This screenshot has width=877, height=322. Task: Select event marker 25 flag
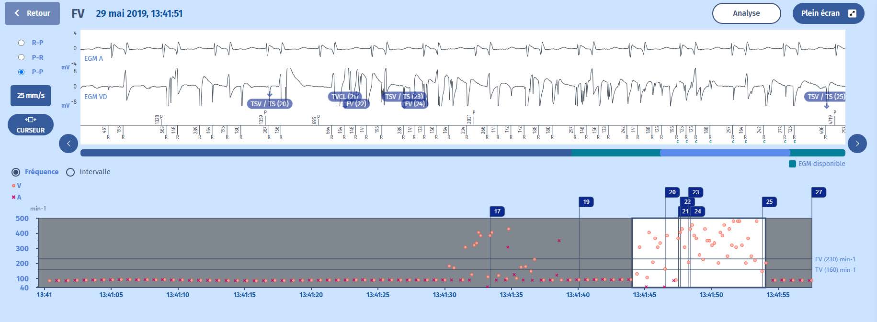click(x=769, y=202)
